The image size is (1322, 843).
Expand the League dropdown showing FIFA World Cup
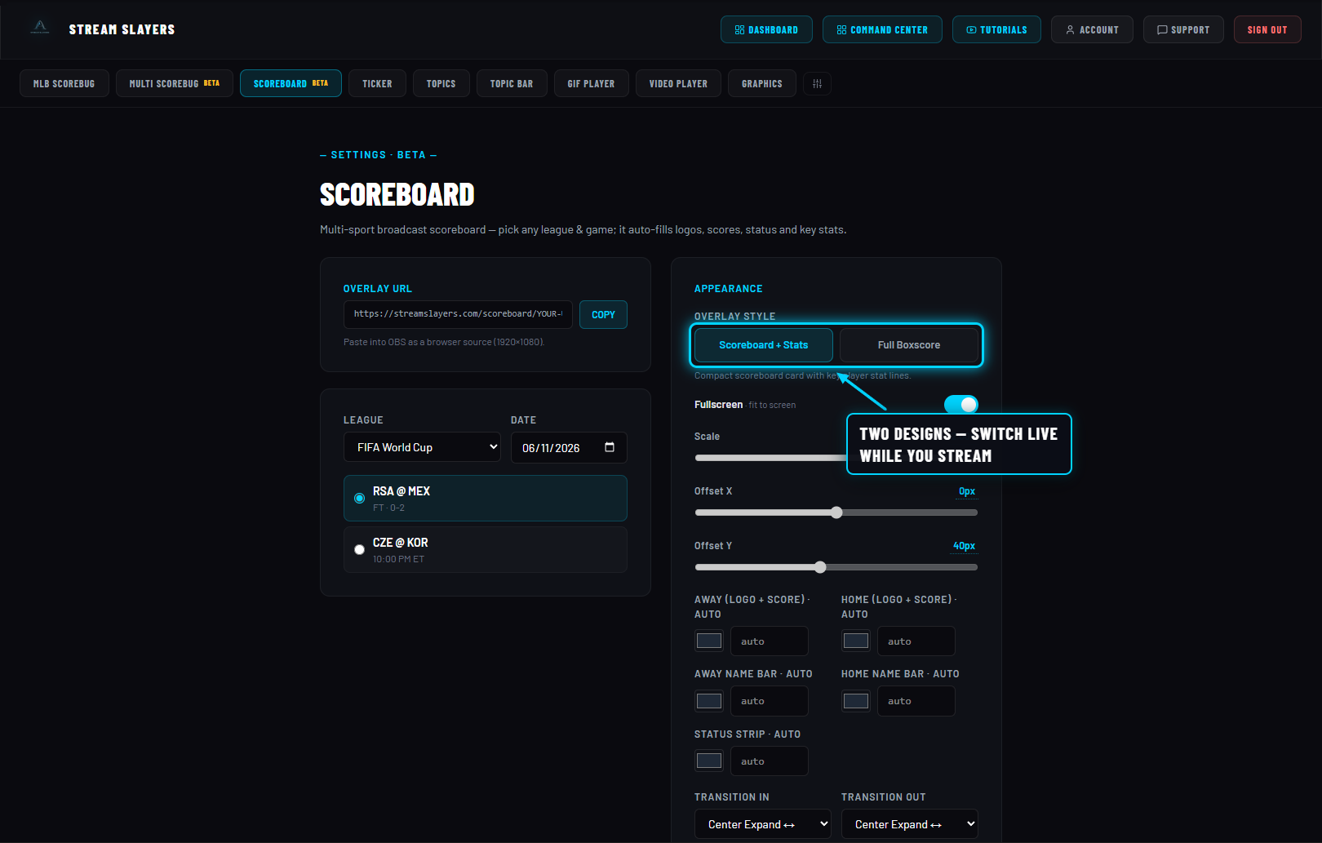pos(422,447)
